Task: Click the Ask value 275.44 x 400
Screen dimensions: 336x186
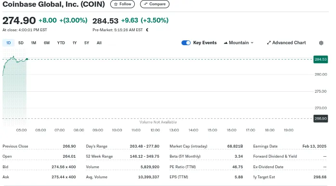Action: click(64, 177)
